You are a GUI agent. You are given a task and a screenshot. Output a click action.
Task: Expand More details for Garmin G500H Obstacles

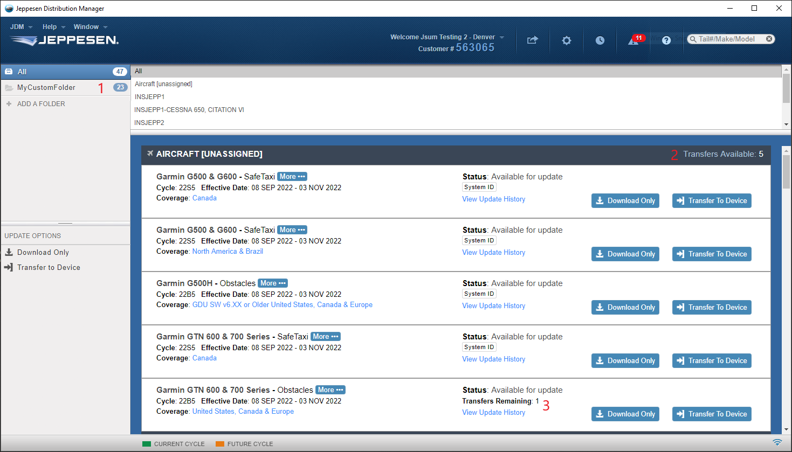pyautogui.click(x=272, y=283)
